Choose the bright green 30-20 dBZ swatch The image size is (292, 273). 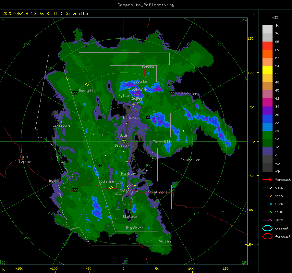point(267,135)
